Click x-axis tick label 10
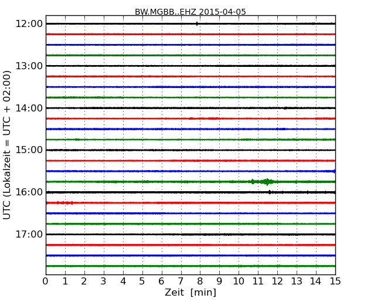The height and width of the screenshot is (305, 381). [x=239, y=282]
